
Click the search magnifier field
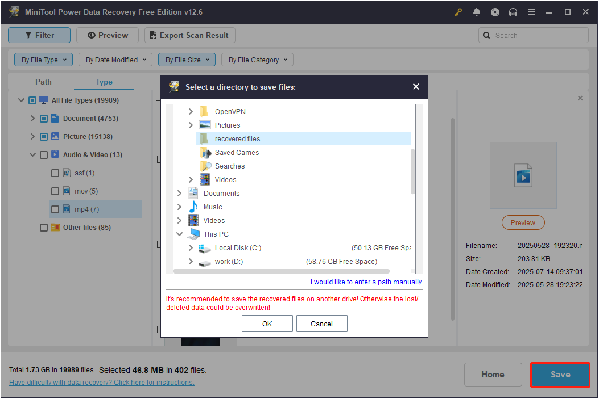click(533, 35)
